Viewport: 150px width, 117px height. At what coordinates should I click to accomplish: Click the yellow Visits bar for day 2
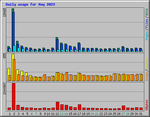[x=13, y=67]
